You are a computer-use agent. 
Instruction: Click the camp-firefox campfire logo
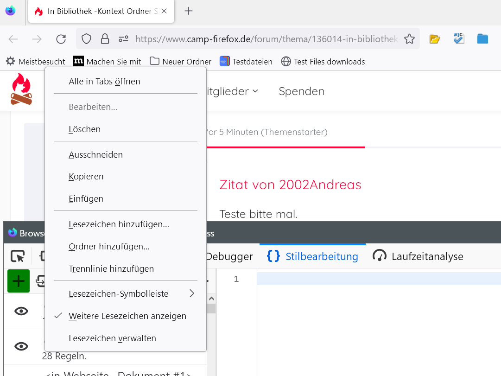(21, 89)
